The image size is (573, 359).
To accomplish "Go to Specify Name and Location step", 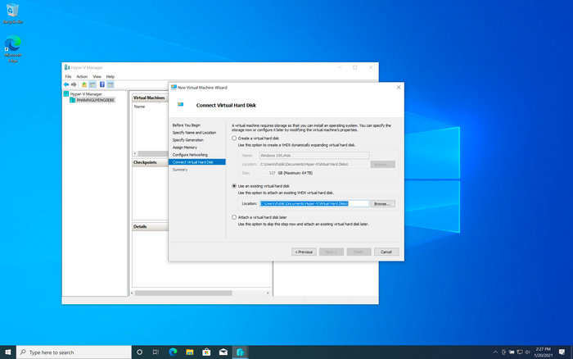I will [x=195, y=133].
